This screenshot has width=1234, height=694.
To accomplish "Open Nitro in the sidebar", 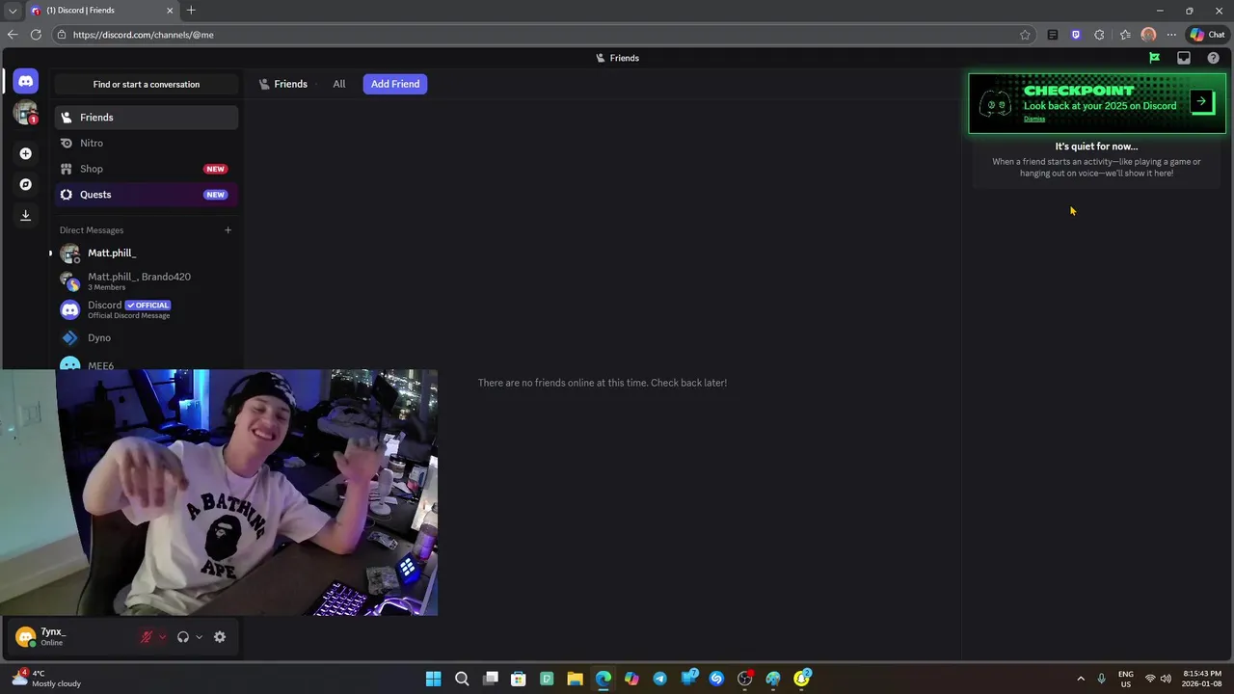I will tap(147, 143).
